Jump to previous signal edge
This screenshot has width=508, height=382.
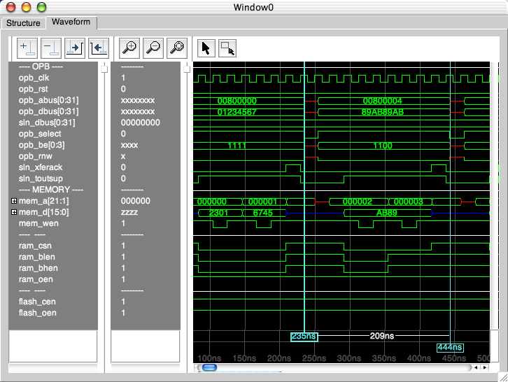99,48
